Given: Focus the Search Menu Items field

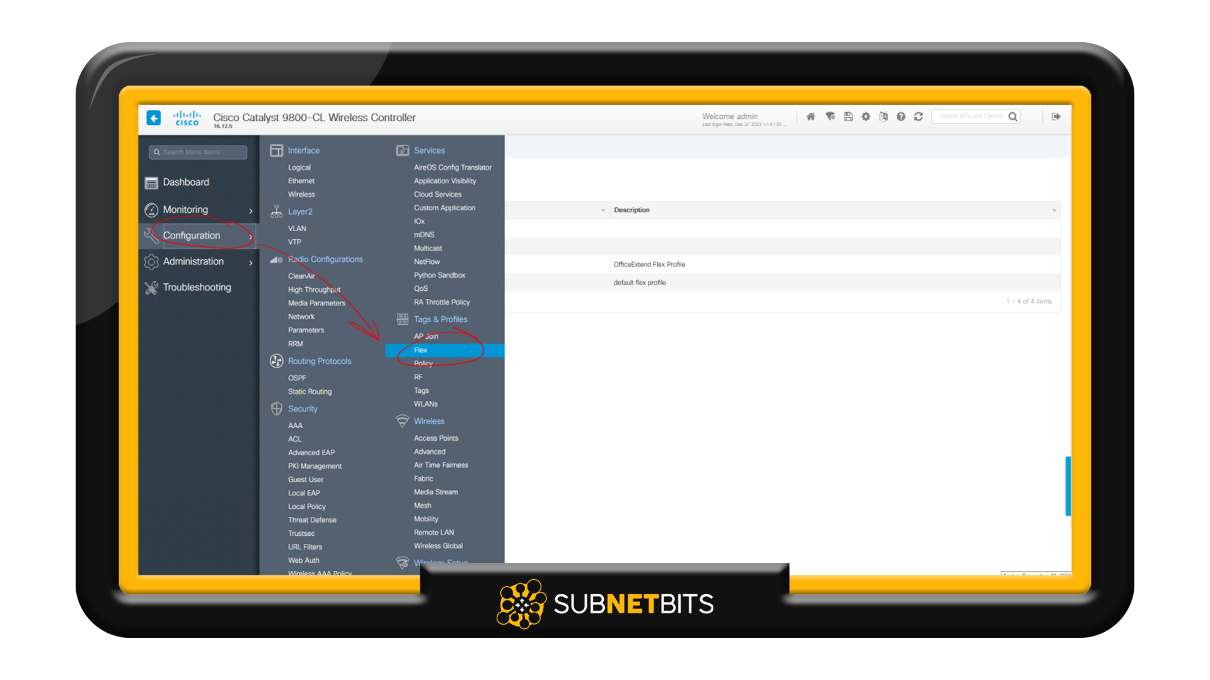Looking at the screenshot, I should point(198,152).
